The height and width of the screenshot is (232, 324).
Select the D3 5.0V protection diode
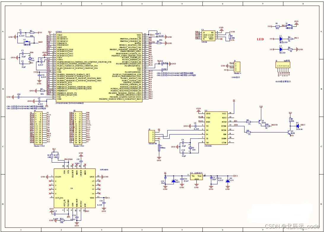(173, 181)
